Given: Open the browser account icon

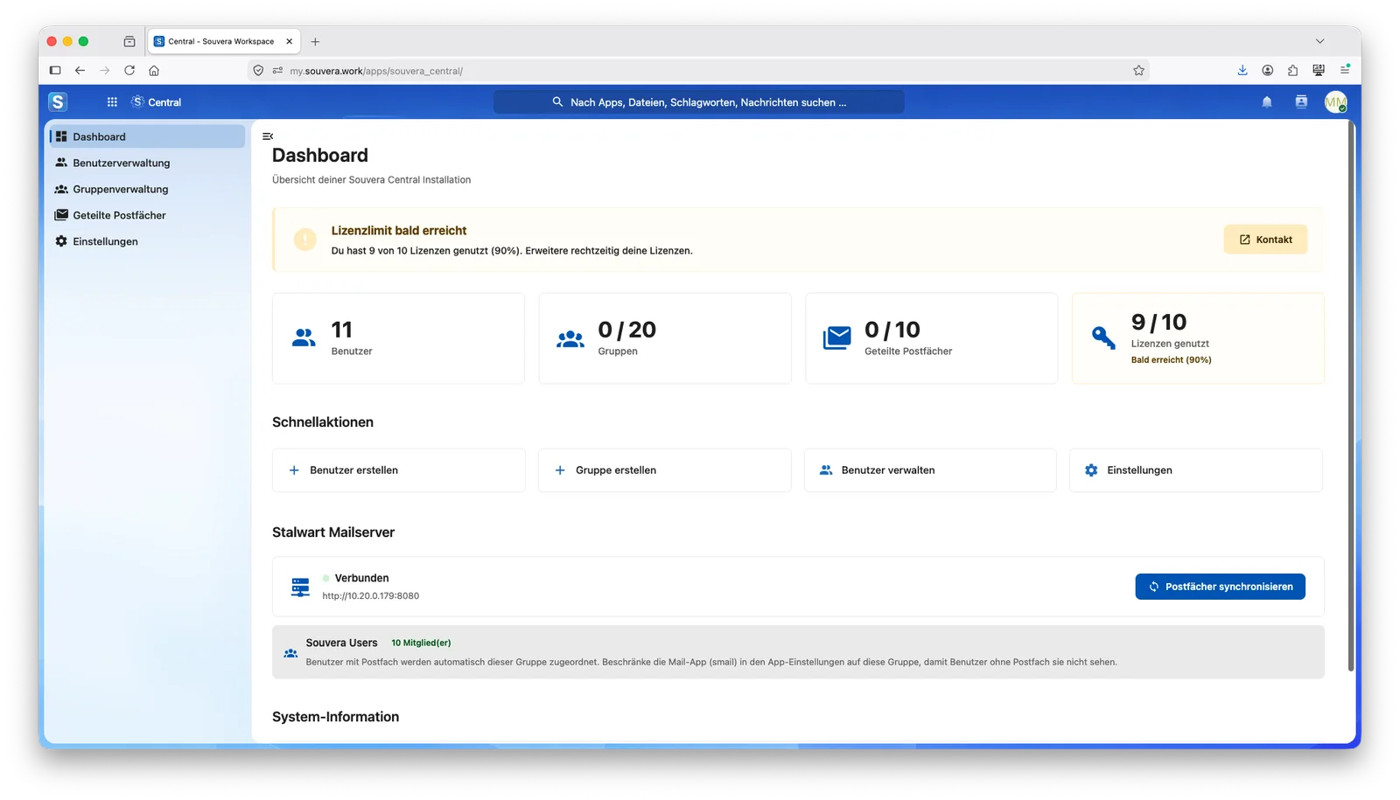Looking at the screenshot, I should (x=1267, y=71).
